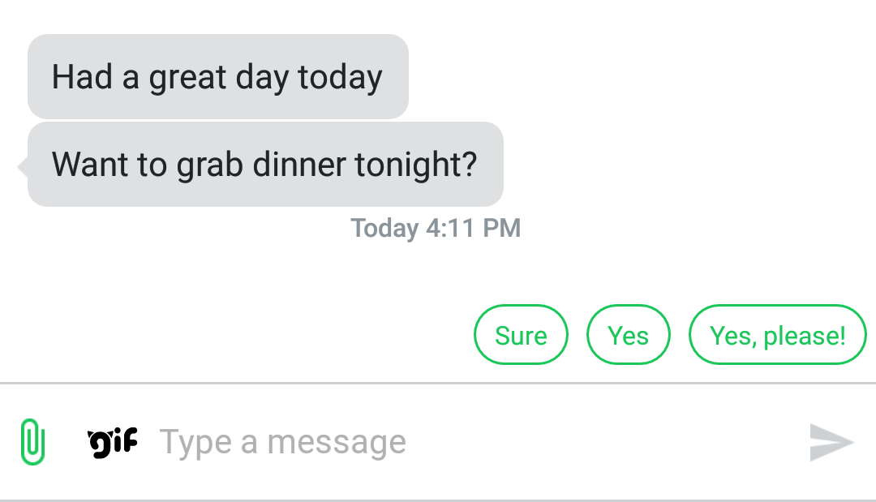Image resolution: width=876 pixels, height=502 pixels.
Task: Click the "Today 4:11 PM" timestamp
Action: point(436,228)
